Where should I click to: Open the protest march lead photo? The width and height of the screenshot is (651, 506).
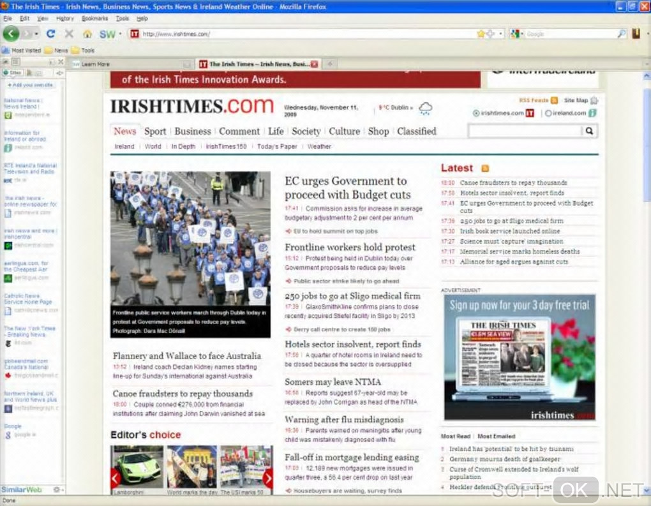190,239
